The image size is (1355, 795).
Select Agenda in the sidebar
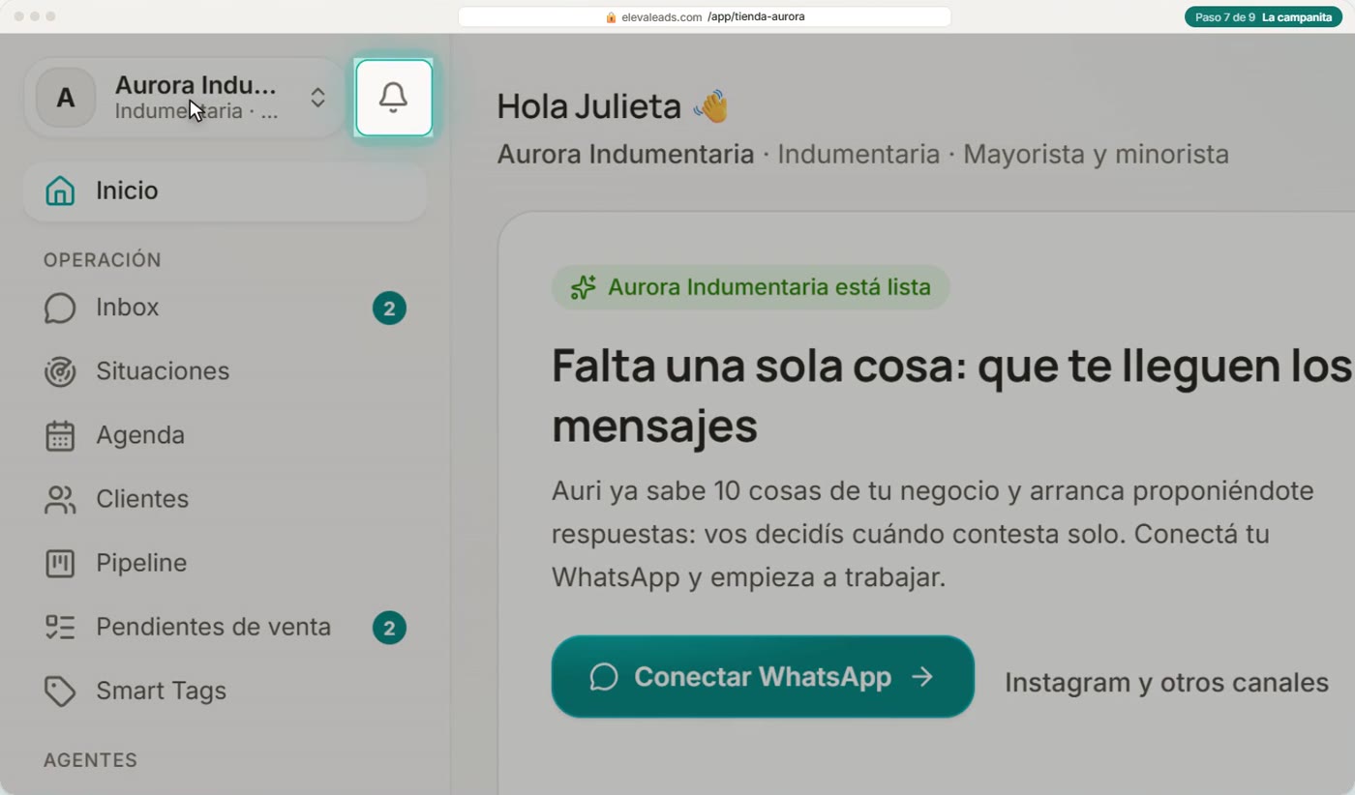225,435
